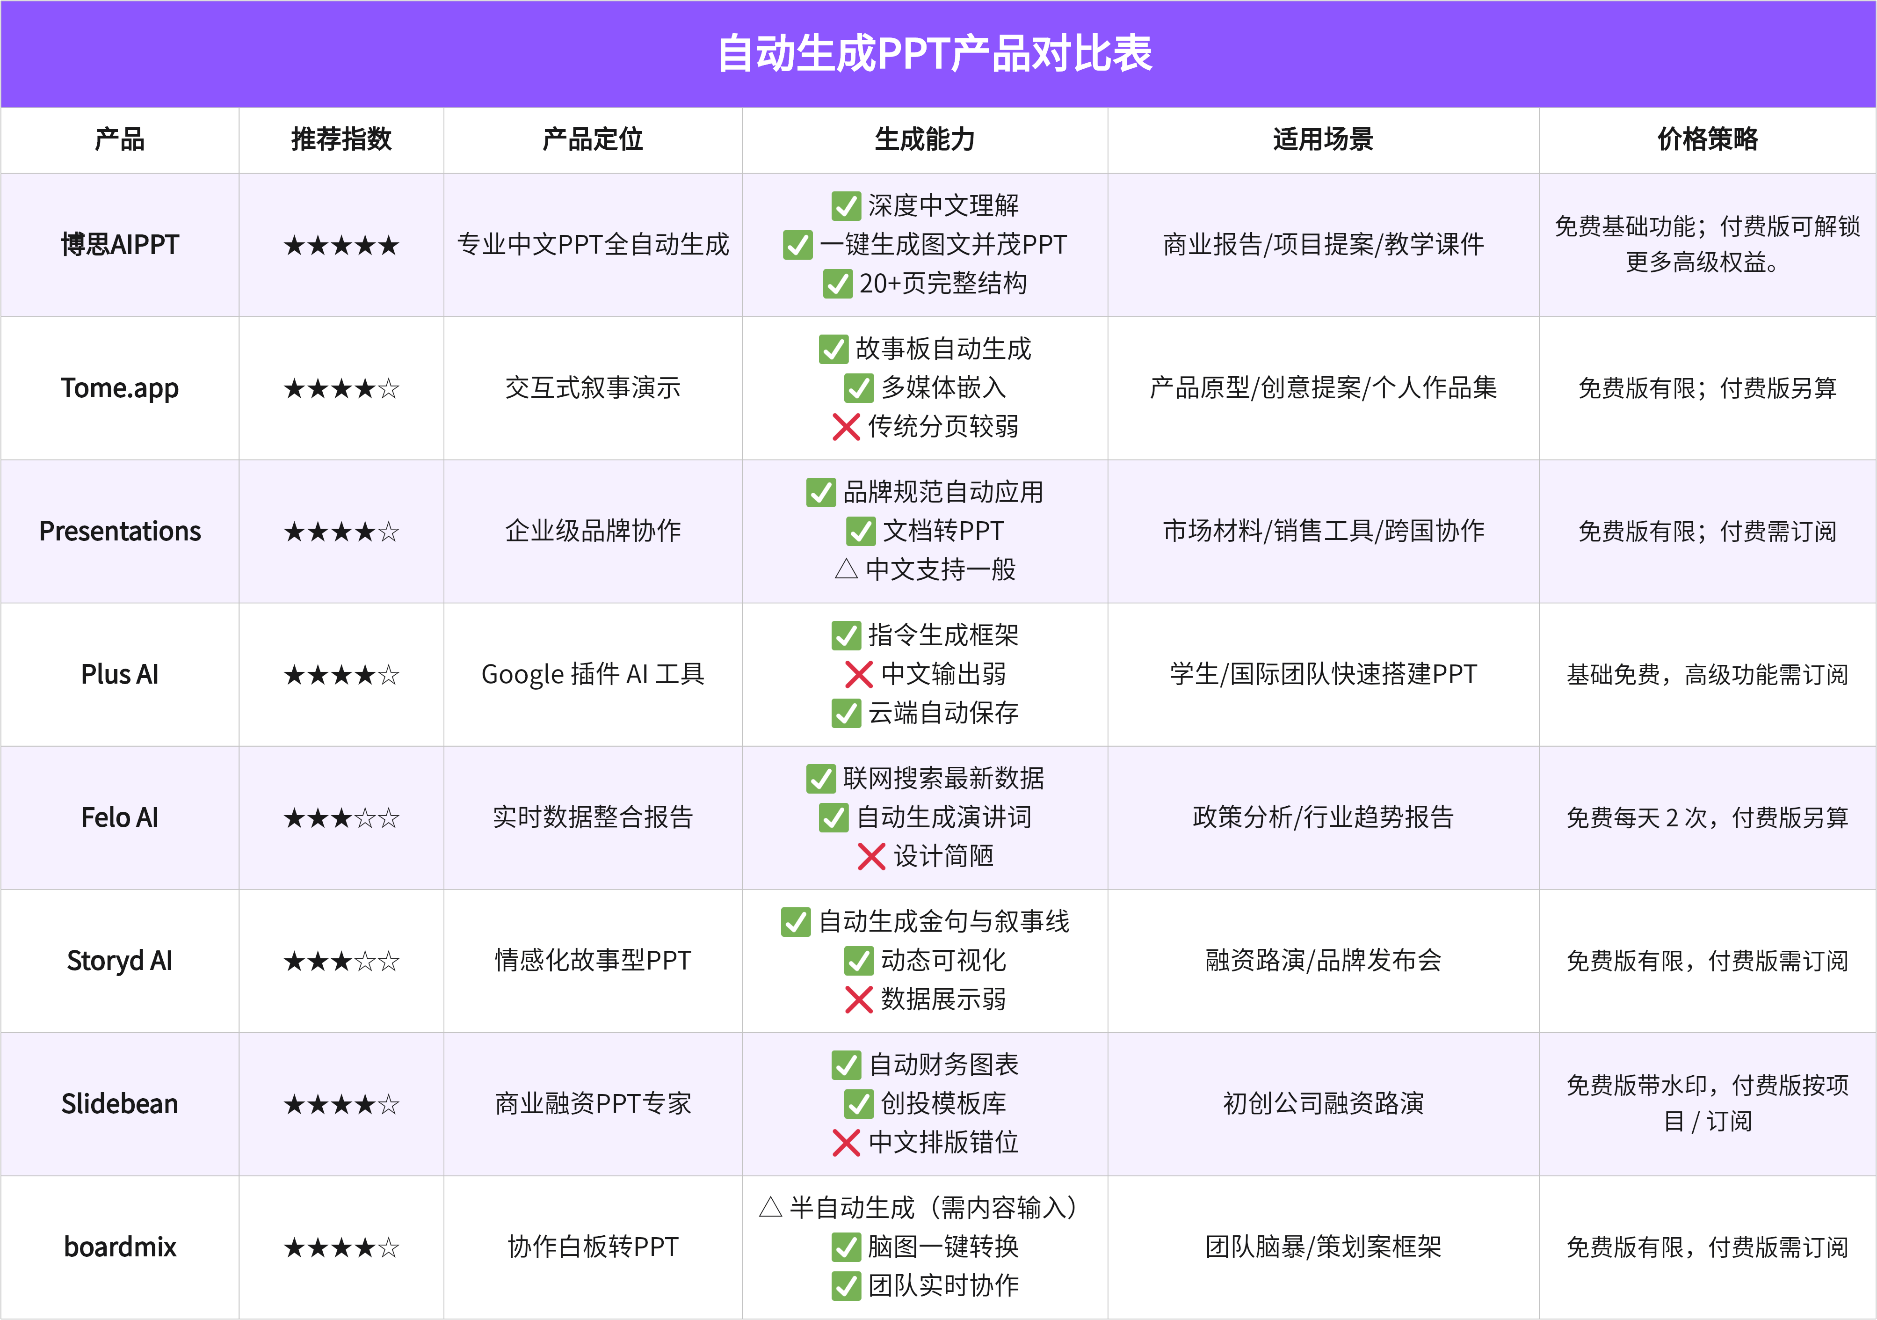The image size is (1877, 1320).
Task: Click 商业融资PPT专家 cell
Action: pyautogui.click(x=593, y=1104)
